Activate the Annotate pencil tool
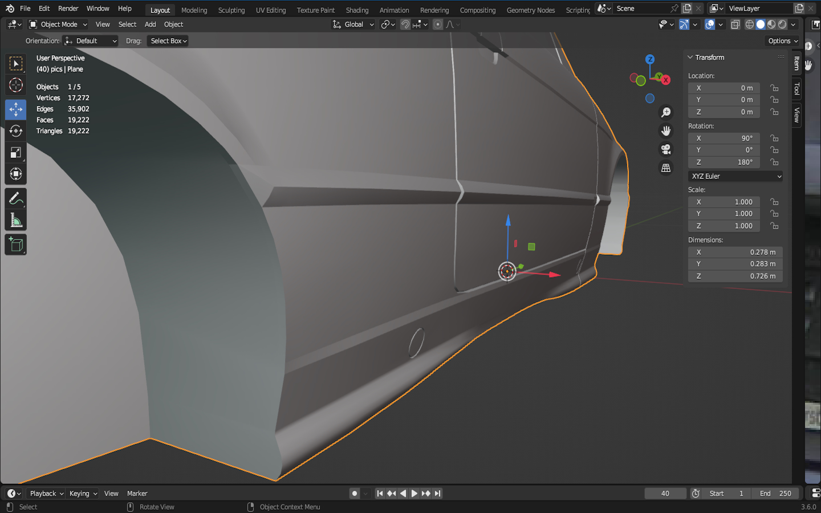The height and width of the screenshot is (513, 821). click(15, 198)
